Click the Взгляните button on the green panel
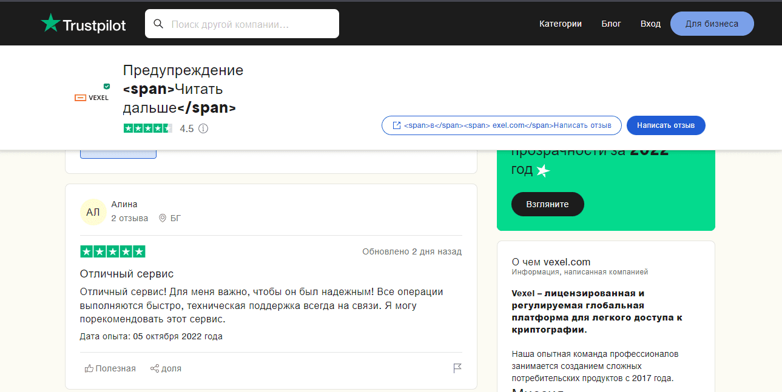This screenshot has width=782, height=392. click(547, 204)
